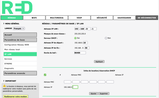Click the reservation Adresse IP suffix field
This screenshot has width=159, height=98.
coord(75,87)
